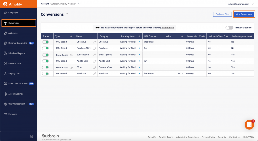Screen dimensions: 258x141
Task: Click the Payments card icon
Action: [x=5, y=114]
